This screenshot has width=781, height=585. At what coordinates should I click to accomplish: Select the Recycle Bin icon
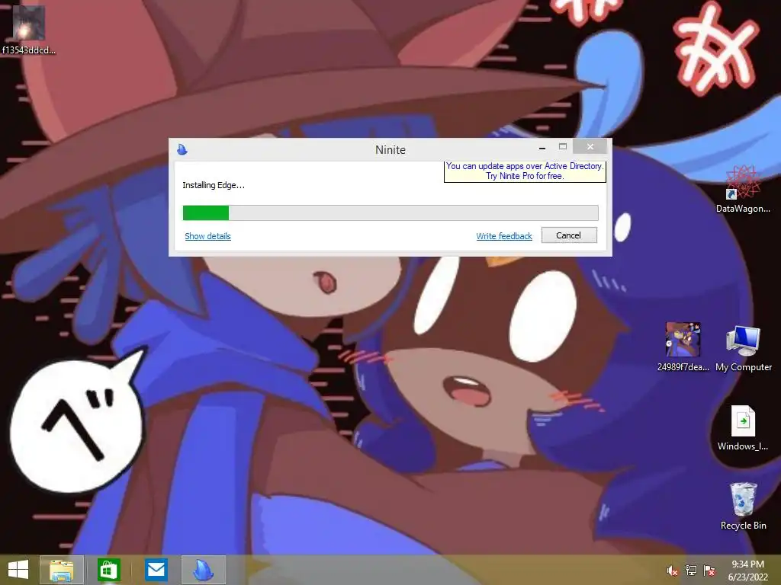pyautogui.click(x=743, y=506)
